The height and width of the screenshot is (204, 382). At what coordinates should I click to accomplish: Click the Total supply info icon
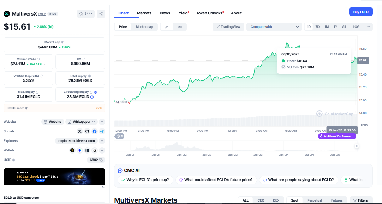pyautogui.click(x=89, y=76)
